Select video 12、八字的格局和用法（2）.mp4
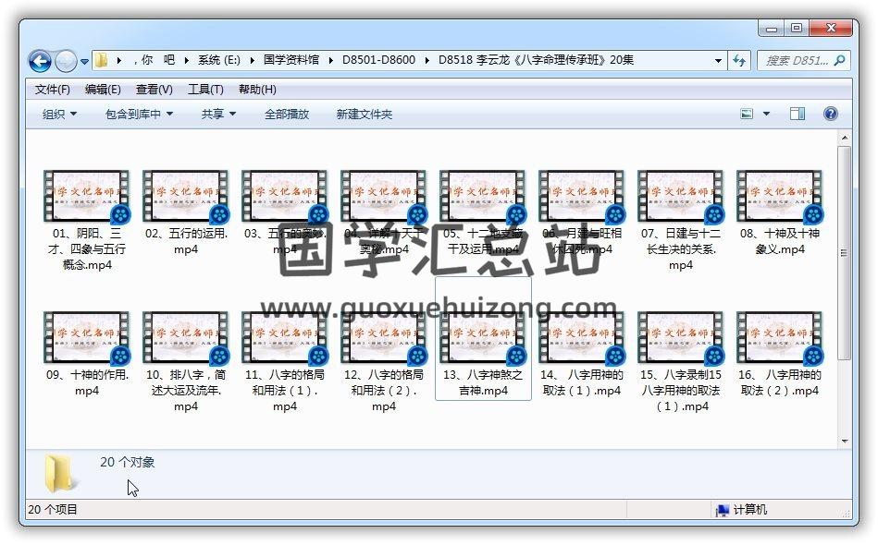 (x=384, y=362)
